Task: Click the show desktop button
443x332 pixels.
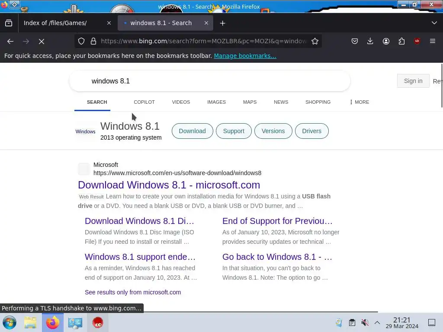Action: click(432, 322)
